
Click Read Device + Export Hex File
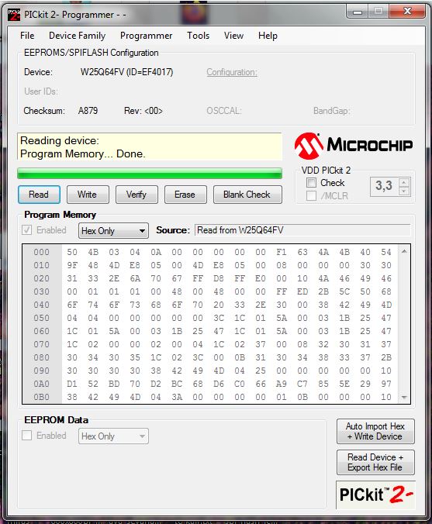coord(375,462)
